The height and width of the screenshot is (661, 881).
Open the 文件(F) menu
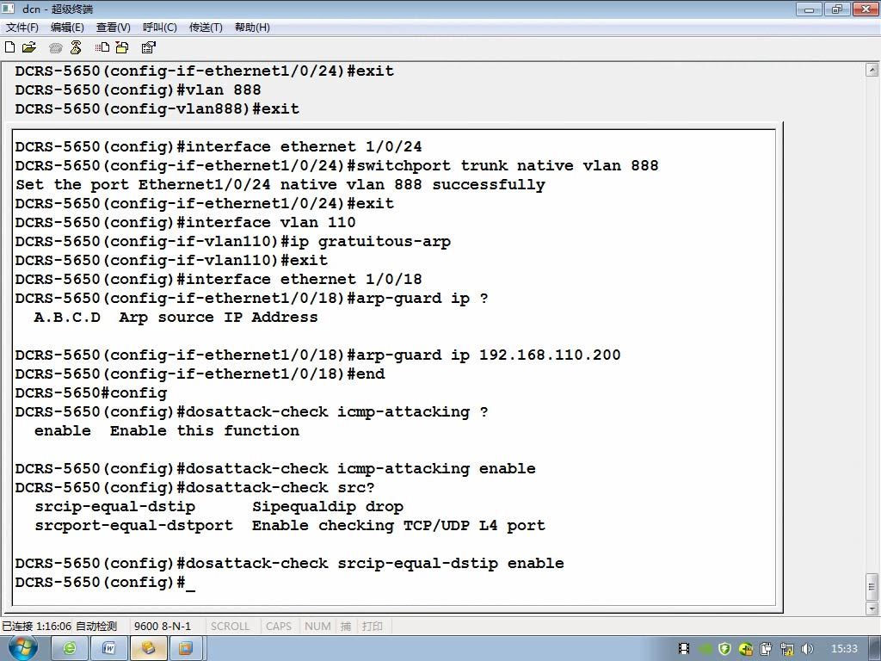(22, 27)
